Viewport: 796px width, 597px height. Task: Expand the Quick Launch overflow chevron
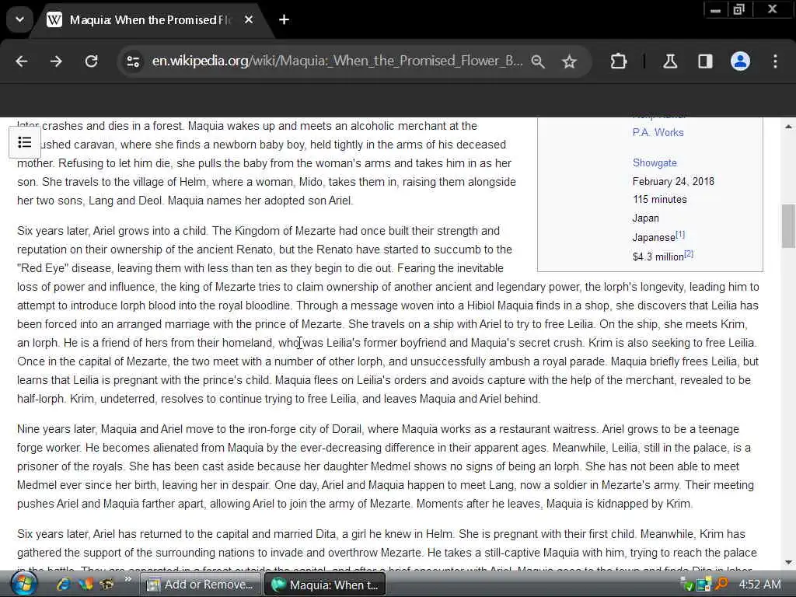(x=127, y=579)
